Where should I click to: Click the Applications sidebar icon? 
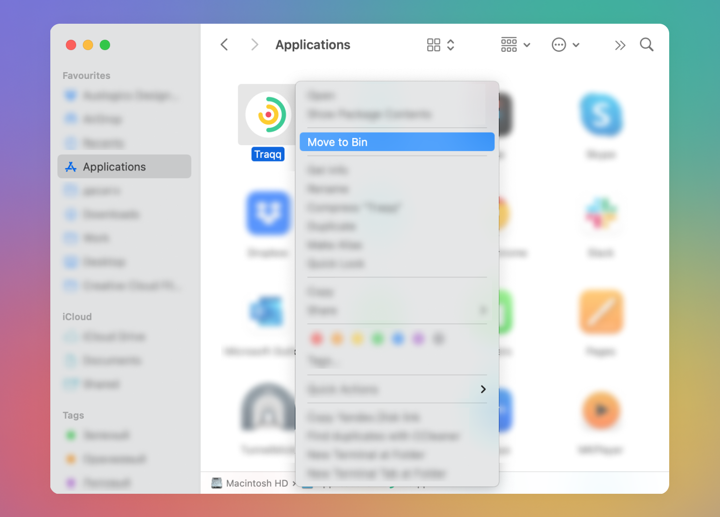click(71, 167)
